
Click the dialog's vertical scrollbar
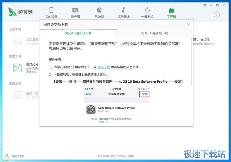tap(191, 62)
